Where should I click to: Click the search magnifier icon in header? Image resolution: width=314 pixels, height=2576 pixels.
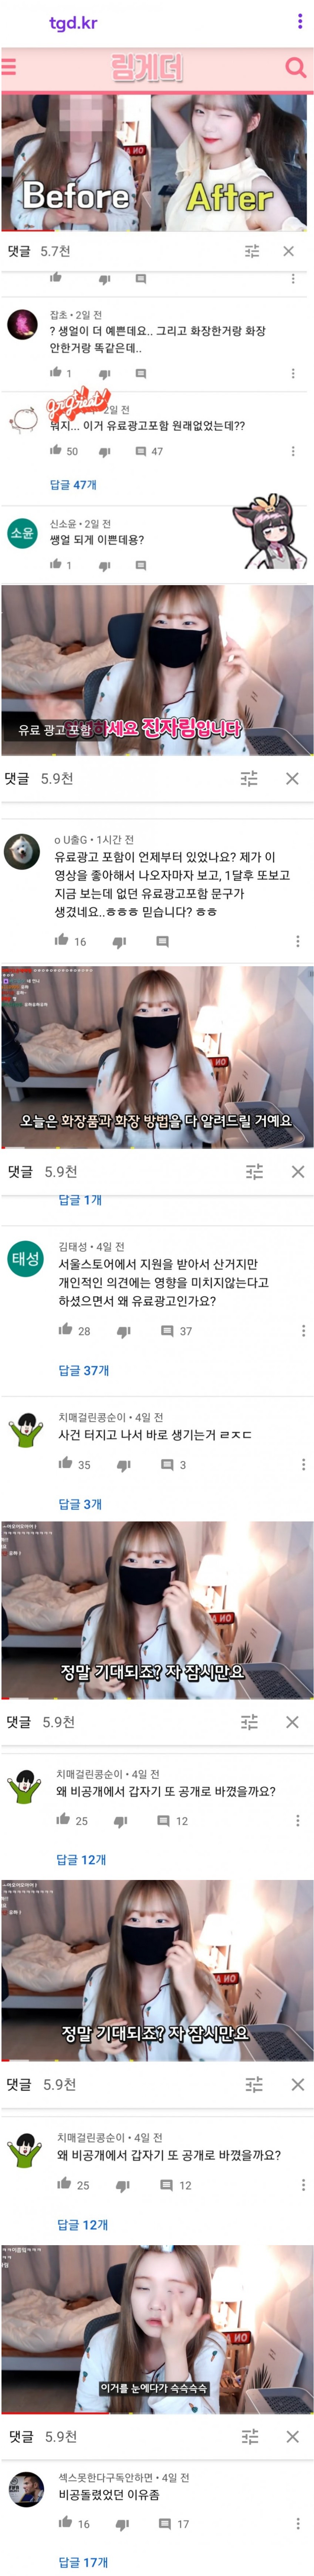point(295,67)
